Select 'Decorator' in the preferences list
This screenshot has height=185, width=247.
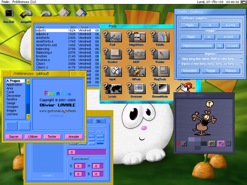click(15, 96)
